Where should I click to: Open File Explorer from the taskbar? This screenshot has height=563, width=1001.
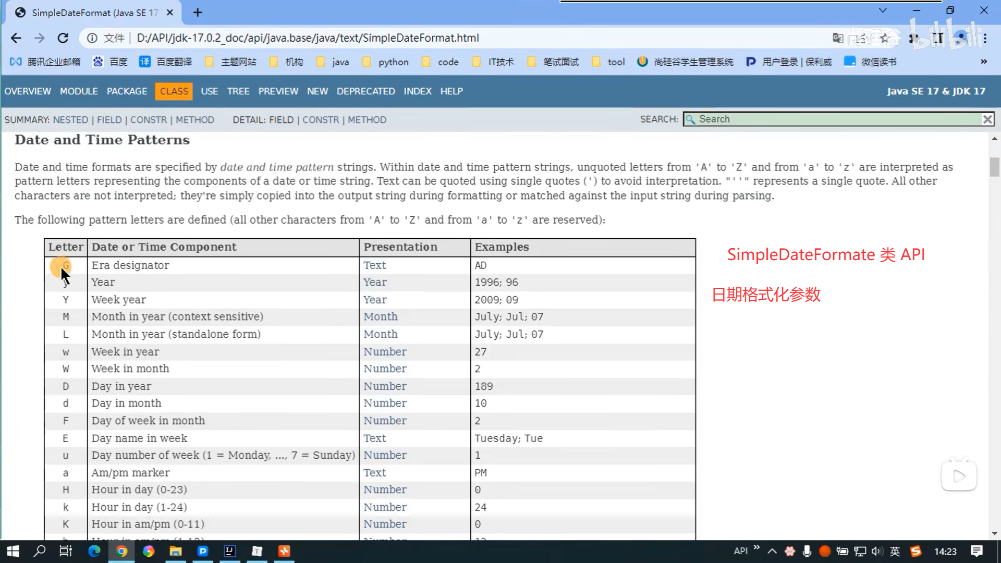coord(176,551)
